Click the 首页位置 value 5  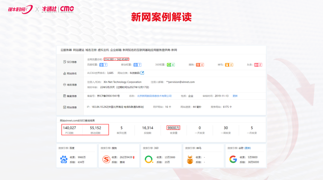pyautogui.click(x=121, y=128)
